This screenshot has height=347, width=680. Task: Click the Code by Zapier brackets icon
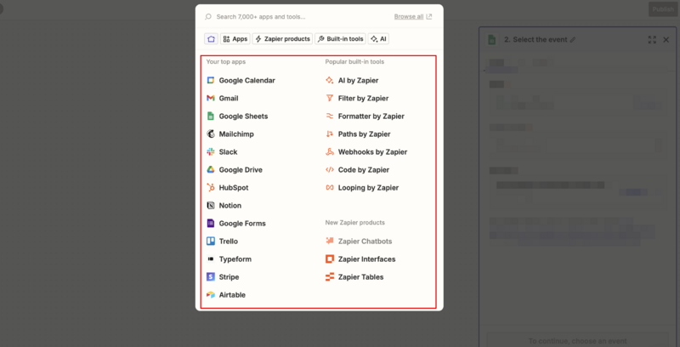[x=330, y=169]
